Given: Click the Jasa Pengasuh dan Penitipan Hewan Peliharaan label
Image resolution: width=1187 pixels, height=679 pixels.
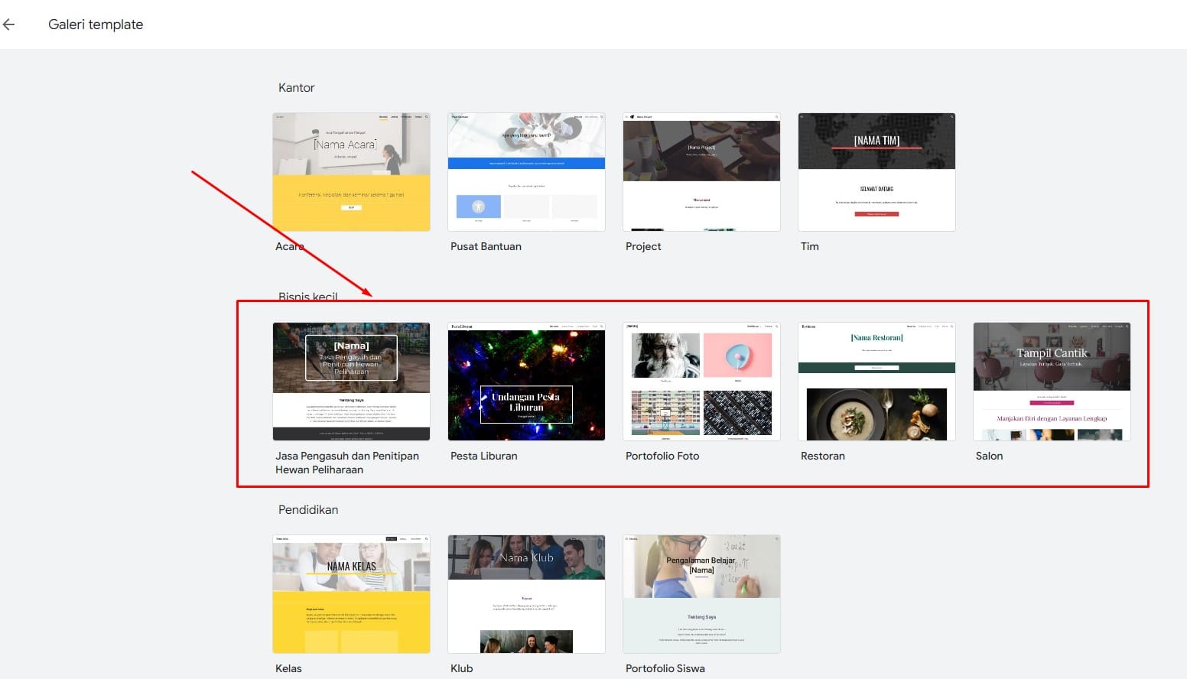Looking at the screenshot, I should click(347, 463).
